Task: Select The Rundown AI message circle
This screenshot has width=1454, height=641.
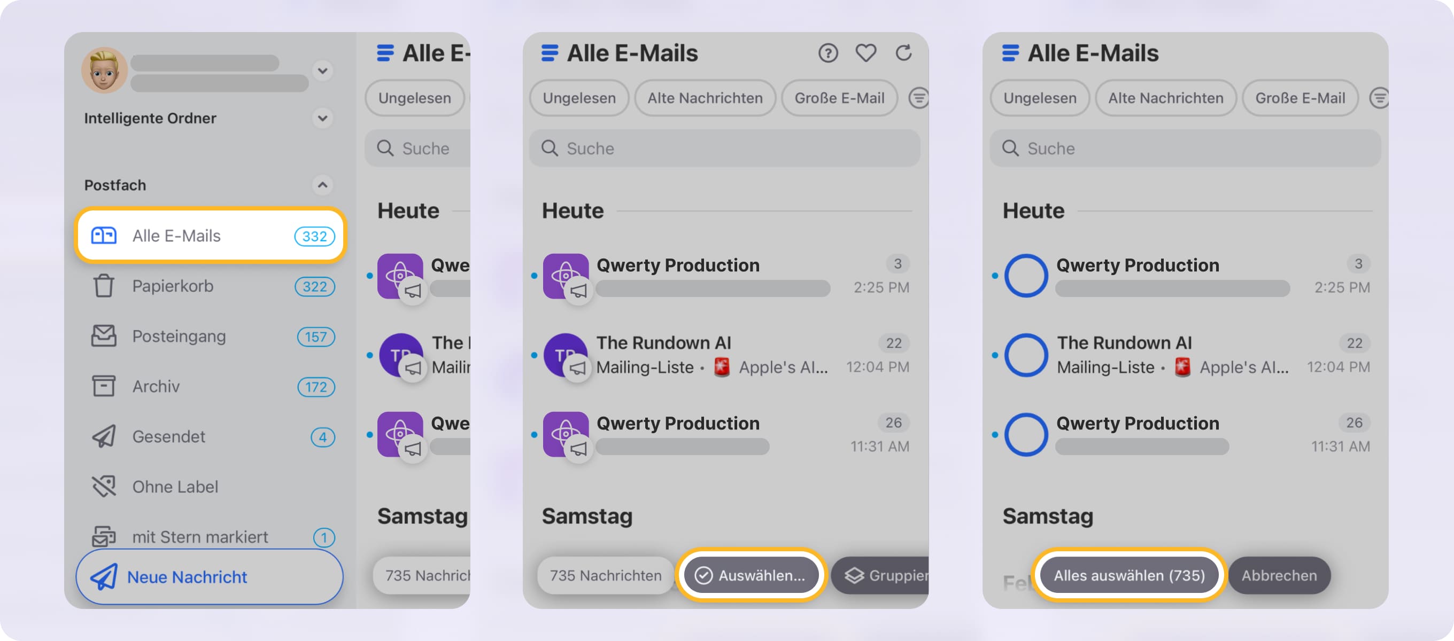Action: (x=1026, y=355)
